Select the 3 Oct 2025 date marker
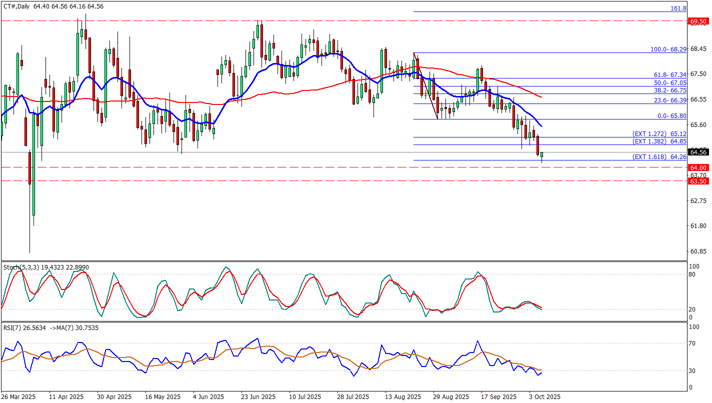Image resolution: width=712 pixels, height=403 pixels. (545, 396)
